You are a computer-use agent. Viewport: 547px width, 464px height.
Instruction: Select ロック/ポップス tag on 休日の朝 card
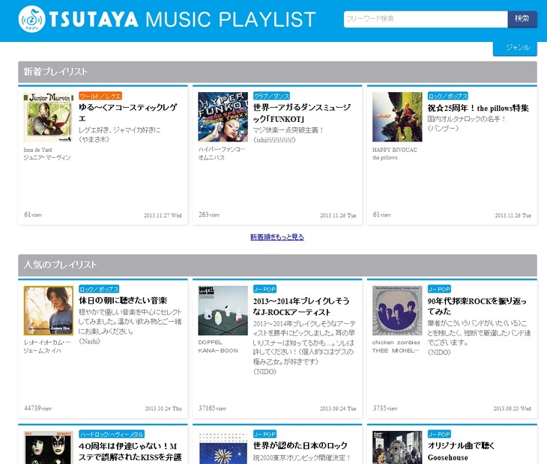point(99,289)
